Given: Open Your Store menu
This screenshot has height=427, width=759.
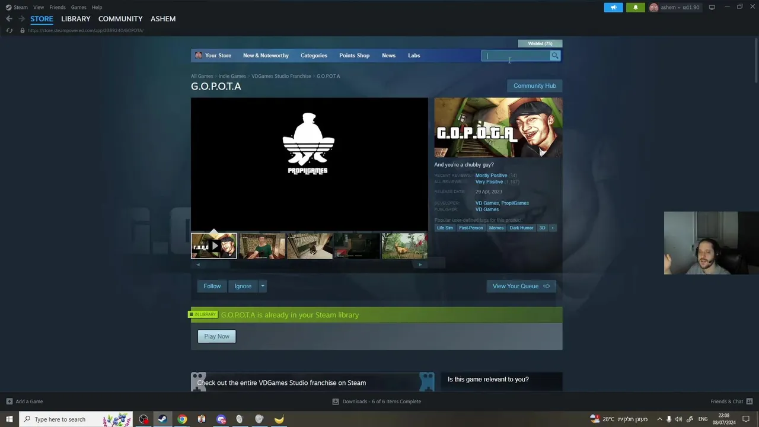Looking at the screenshot, I should (x=218, y=56).
